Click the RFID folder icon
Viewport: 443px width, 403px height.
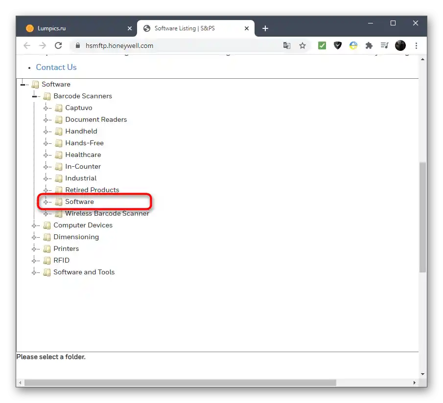(x=47, y=261)
